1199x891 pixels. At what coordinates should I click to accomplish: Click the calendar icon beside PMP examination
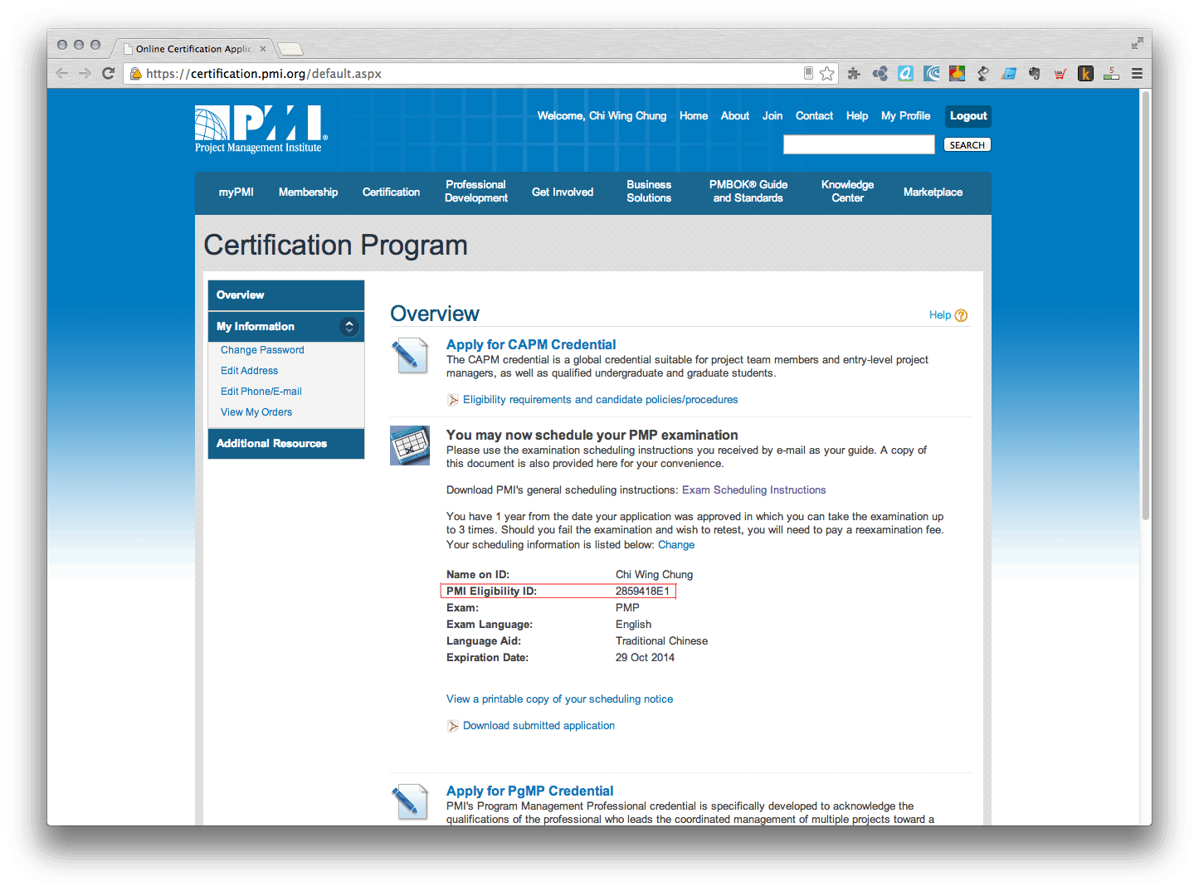tap(410, 445)
